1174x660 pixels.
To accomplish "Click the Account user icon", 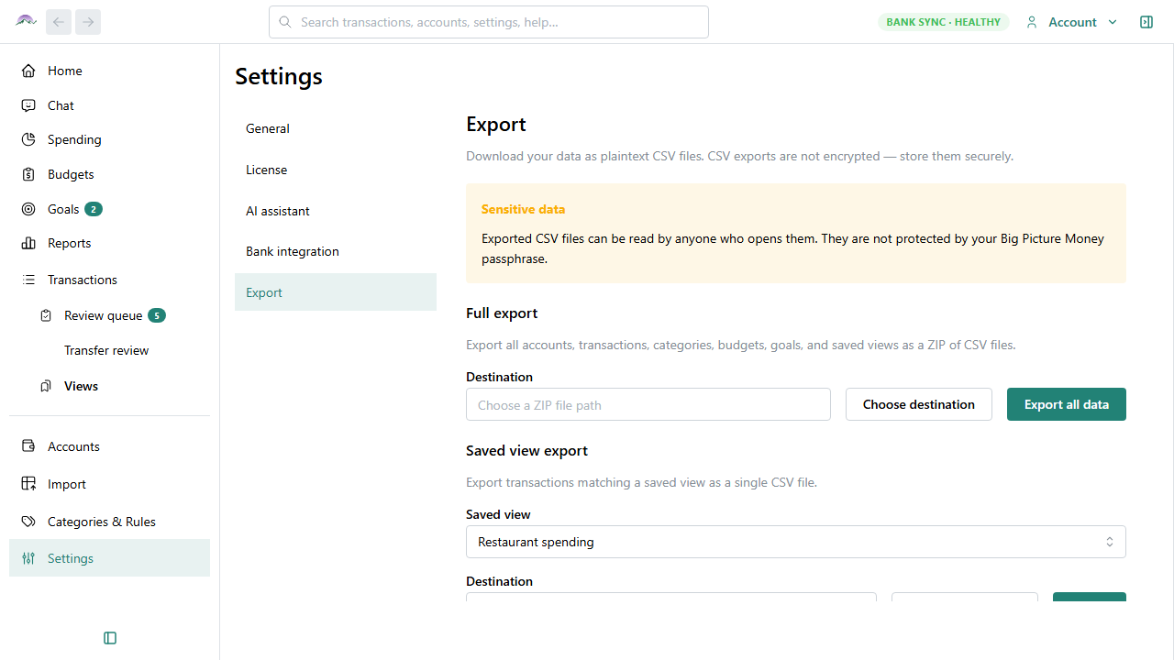I will click(x=1032, y=22).
